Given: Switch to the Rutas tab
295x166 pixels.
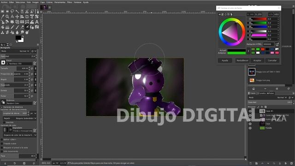Looking at the screenshot, I should 271,93.
